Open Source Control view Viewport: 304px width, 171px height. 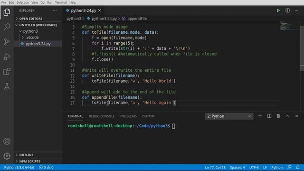tap(7, 42)
